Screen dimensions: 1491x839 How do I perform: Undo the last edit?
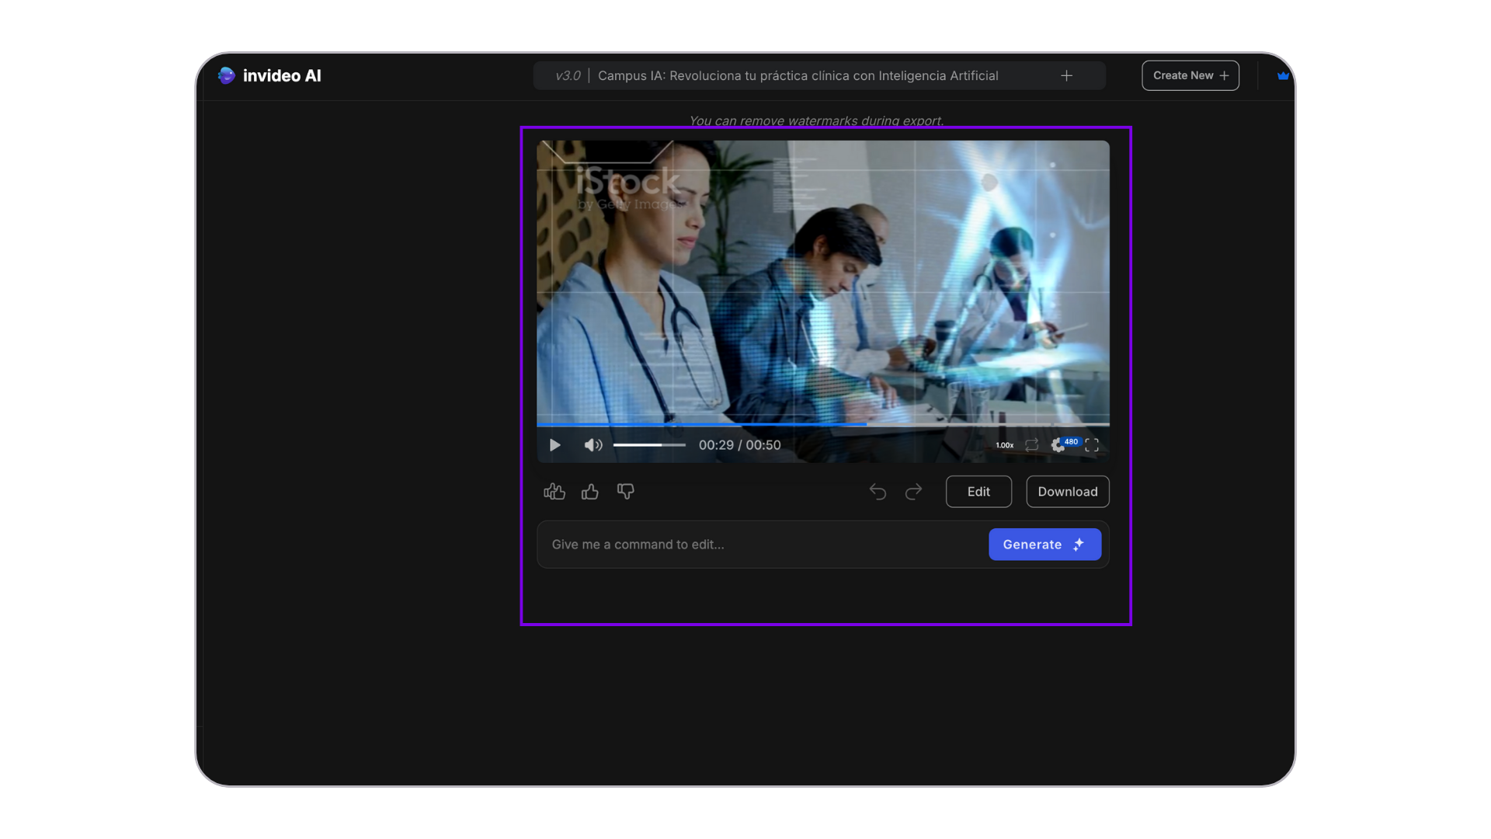click(x=878, y=492)
